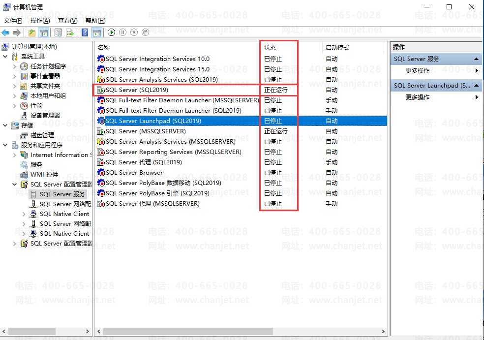
Task: Click the Restart Service toolbar icon
Action: pyautogui.click(x=146, y=32)
